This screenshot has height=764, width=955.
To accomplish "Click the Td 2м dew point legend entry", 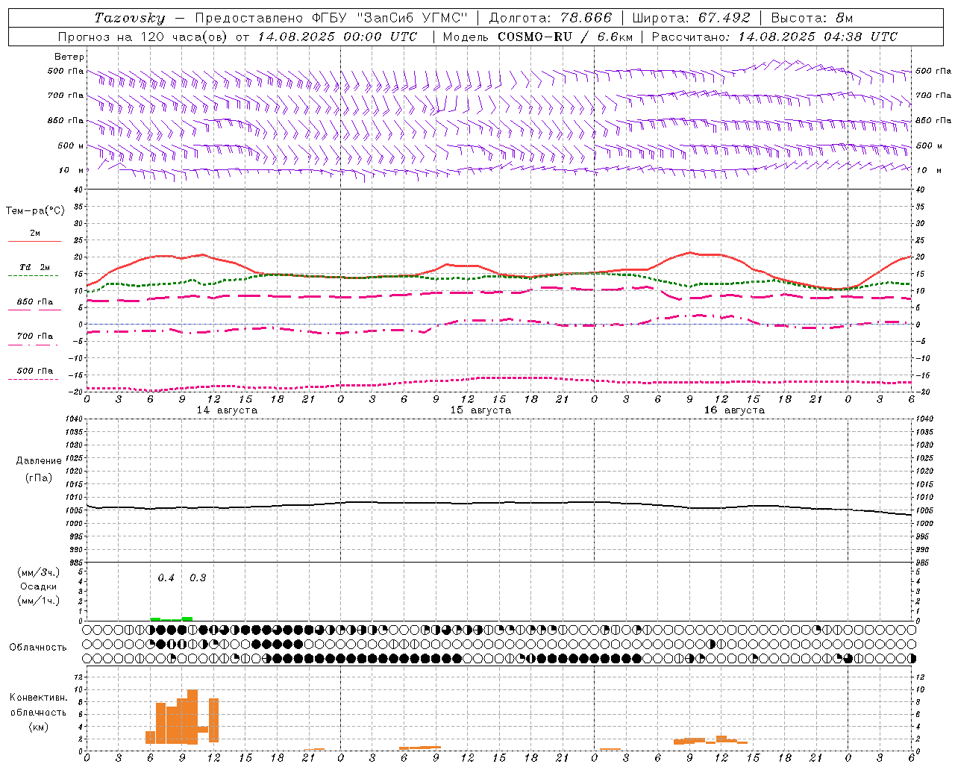I will coord(35,267).
